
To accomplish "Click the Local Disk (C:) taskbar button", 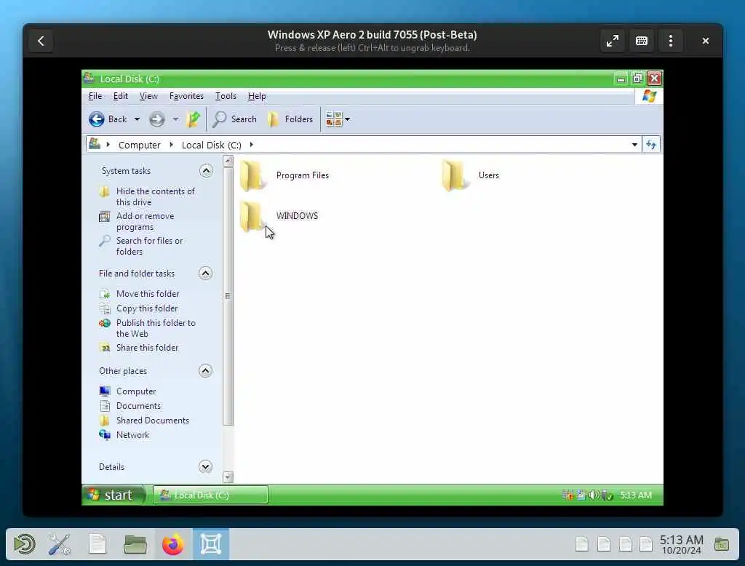I will click(x=210, y=495).
